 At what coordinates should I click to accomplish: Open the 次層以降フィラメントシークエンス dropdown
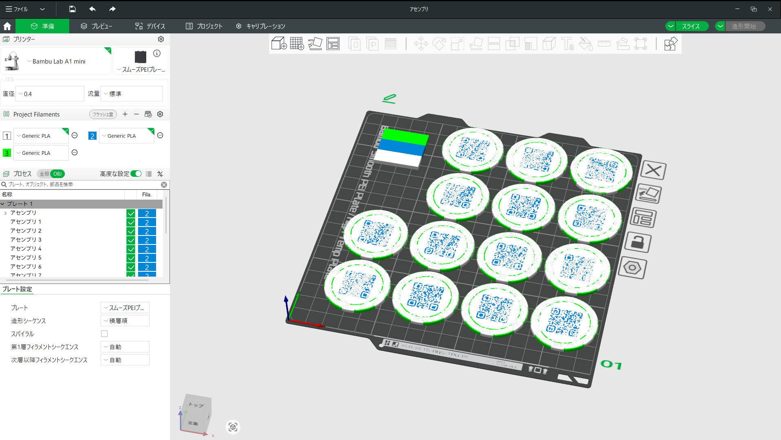point(125,360)
